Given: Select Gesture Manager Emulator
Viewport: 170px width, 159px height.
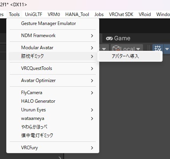Looking at the screenshot, I should (53, 23).
